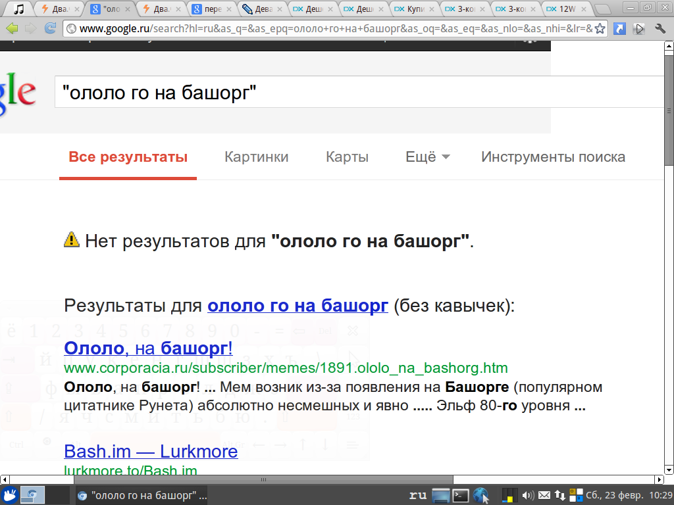Click the horizontal scrollbar left arrow
The height and width of the screenshot is (505, 674).
[5, 479]
